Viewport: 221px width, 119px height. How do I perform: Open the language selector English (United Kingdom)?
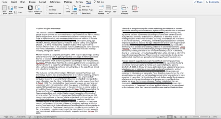click(x=45, y=117)
